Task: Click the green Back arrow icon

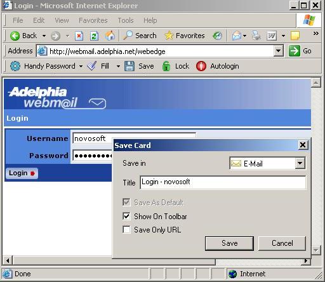Action: pyautogui.click(x=15, y=36)
